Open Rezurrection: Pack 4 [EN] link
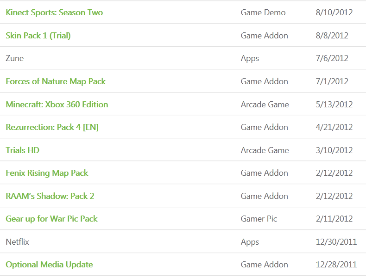The image size is (366, 278). point(52,127)
